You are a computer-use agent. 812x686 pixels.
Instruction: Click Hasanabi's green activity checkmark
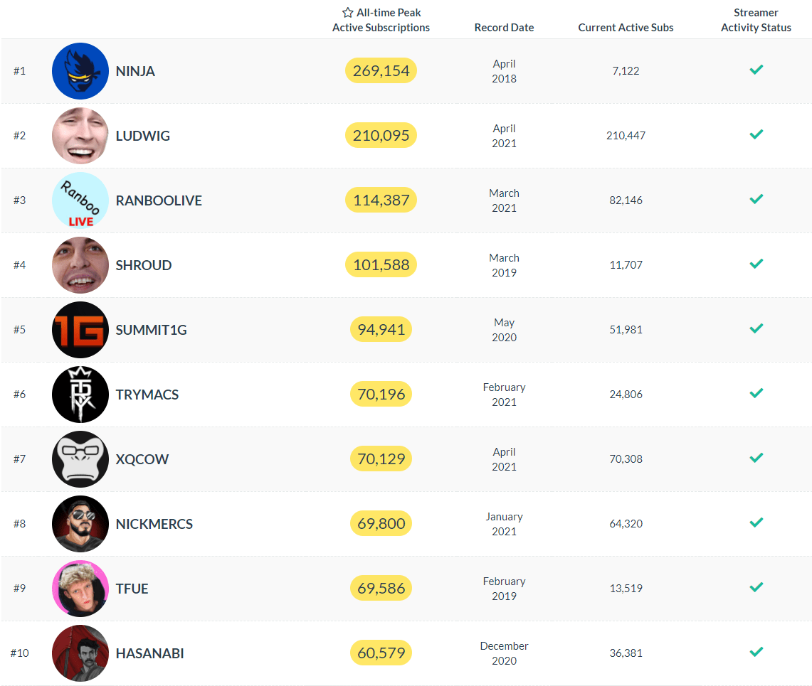point(756,652)
